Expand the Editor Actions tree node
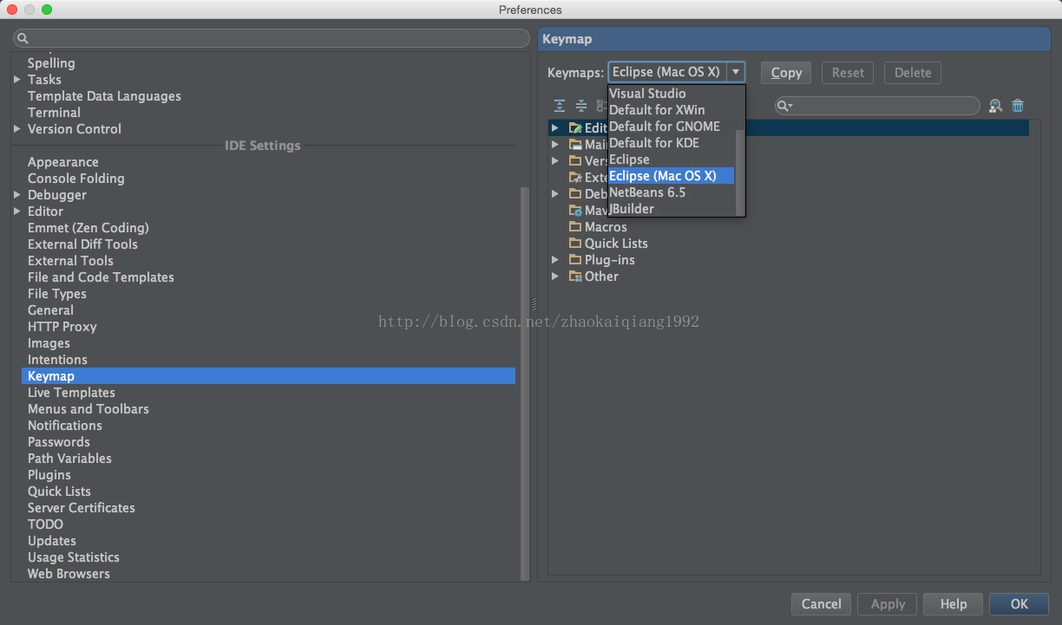This screenshot has width=1062, height=625. click(555, 128)
